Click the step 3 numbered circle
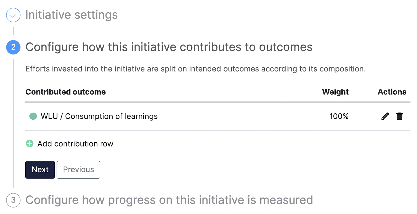 tap(13, 200)
